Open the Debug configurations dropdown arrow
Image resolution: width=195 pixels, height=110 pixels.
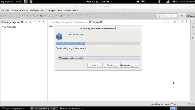31,16
